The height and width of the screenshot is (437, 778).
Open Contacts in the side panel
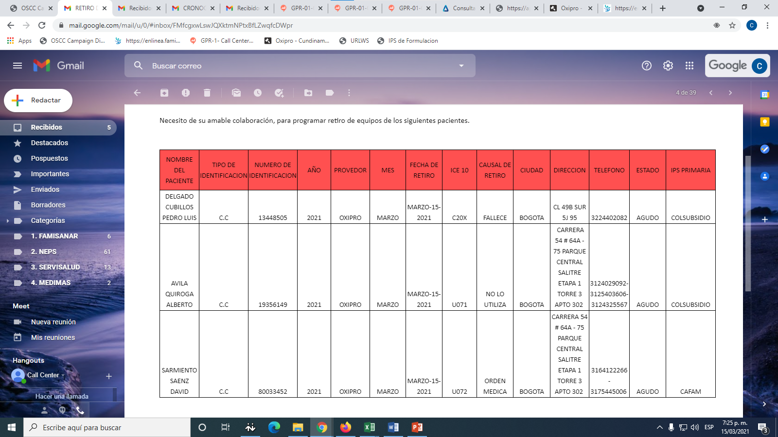[765, 176]
